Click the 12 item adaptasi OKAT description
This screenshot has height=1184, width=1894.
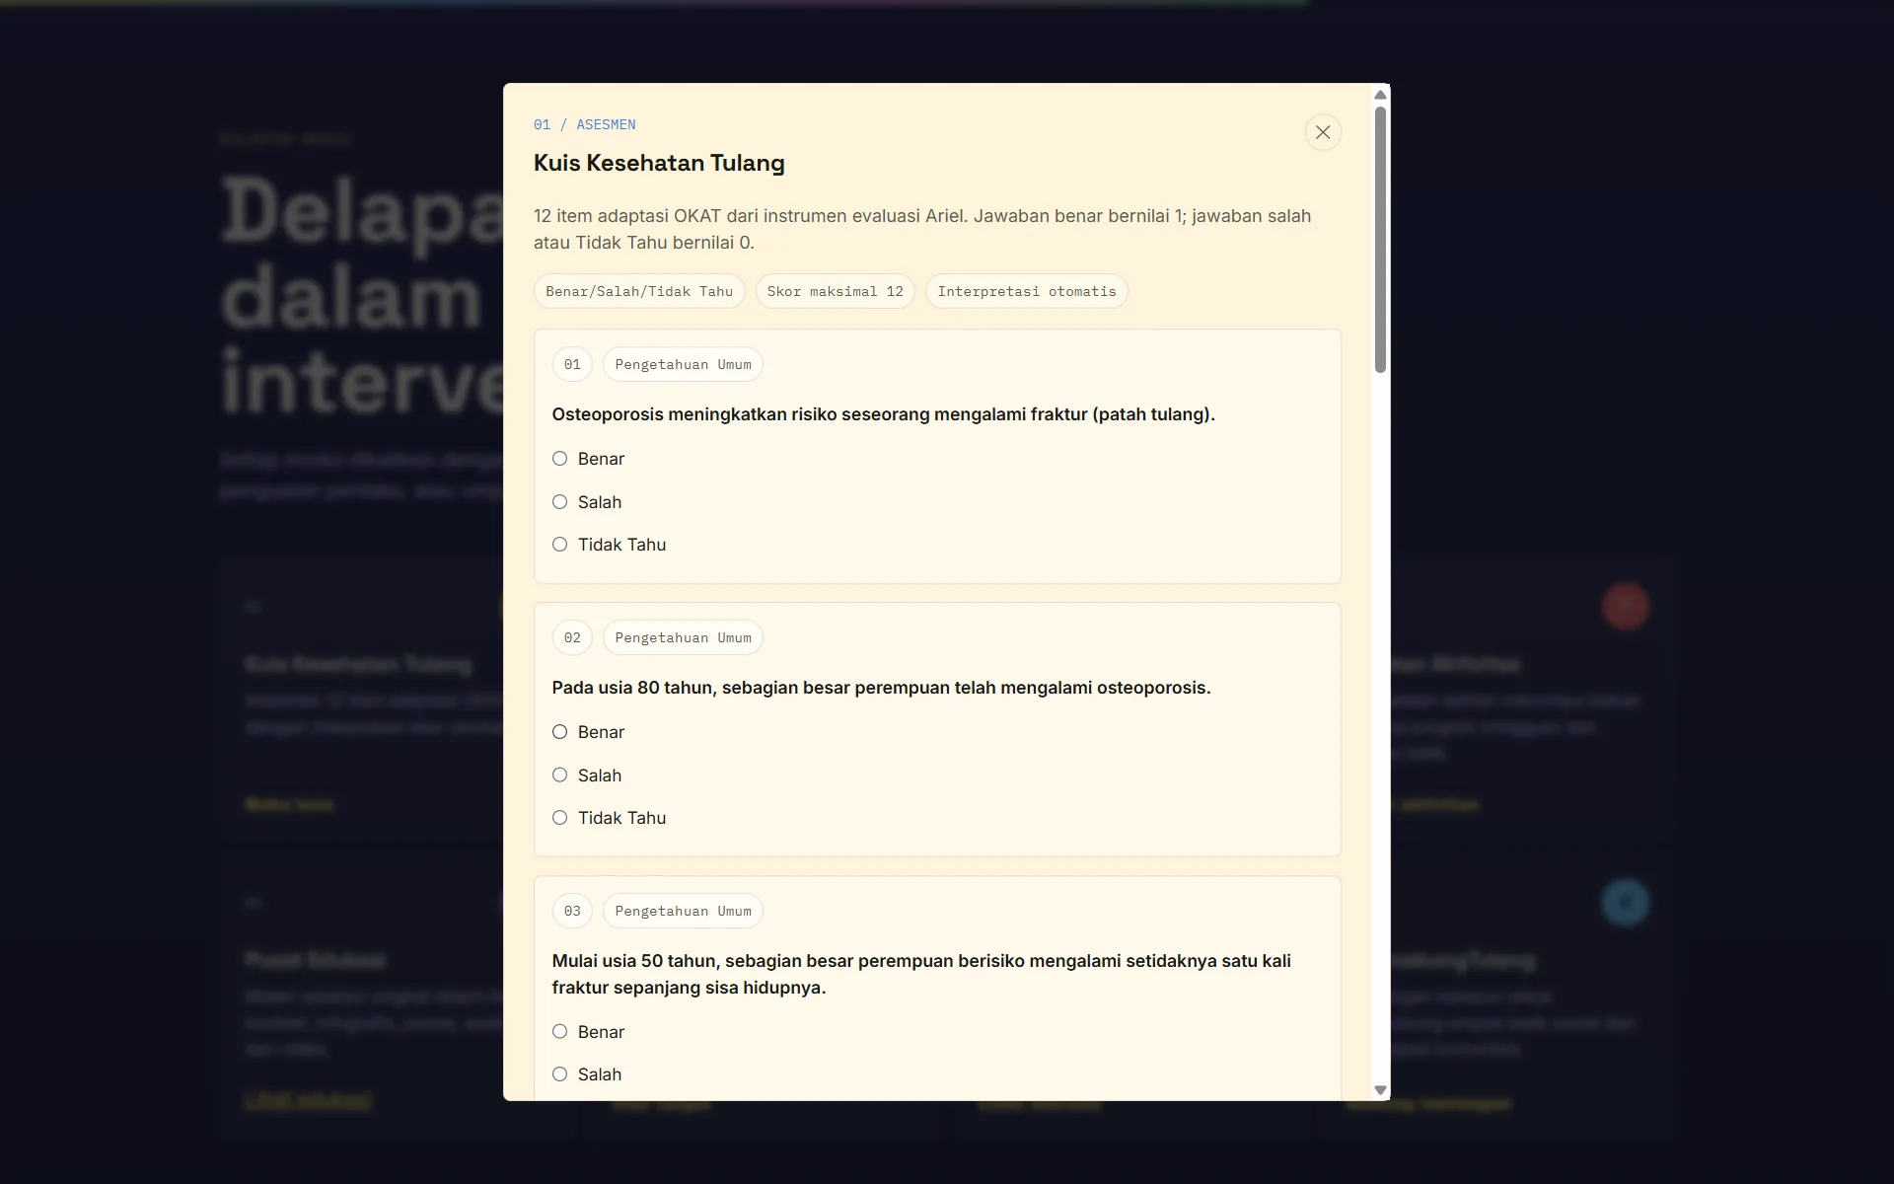click(x=922, y=229)
